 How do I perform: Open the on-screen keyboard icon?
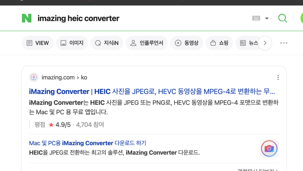tap(256, 18)
